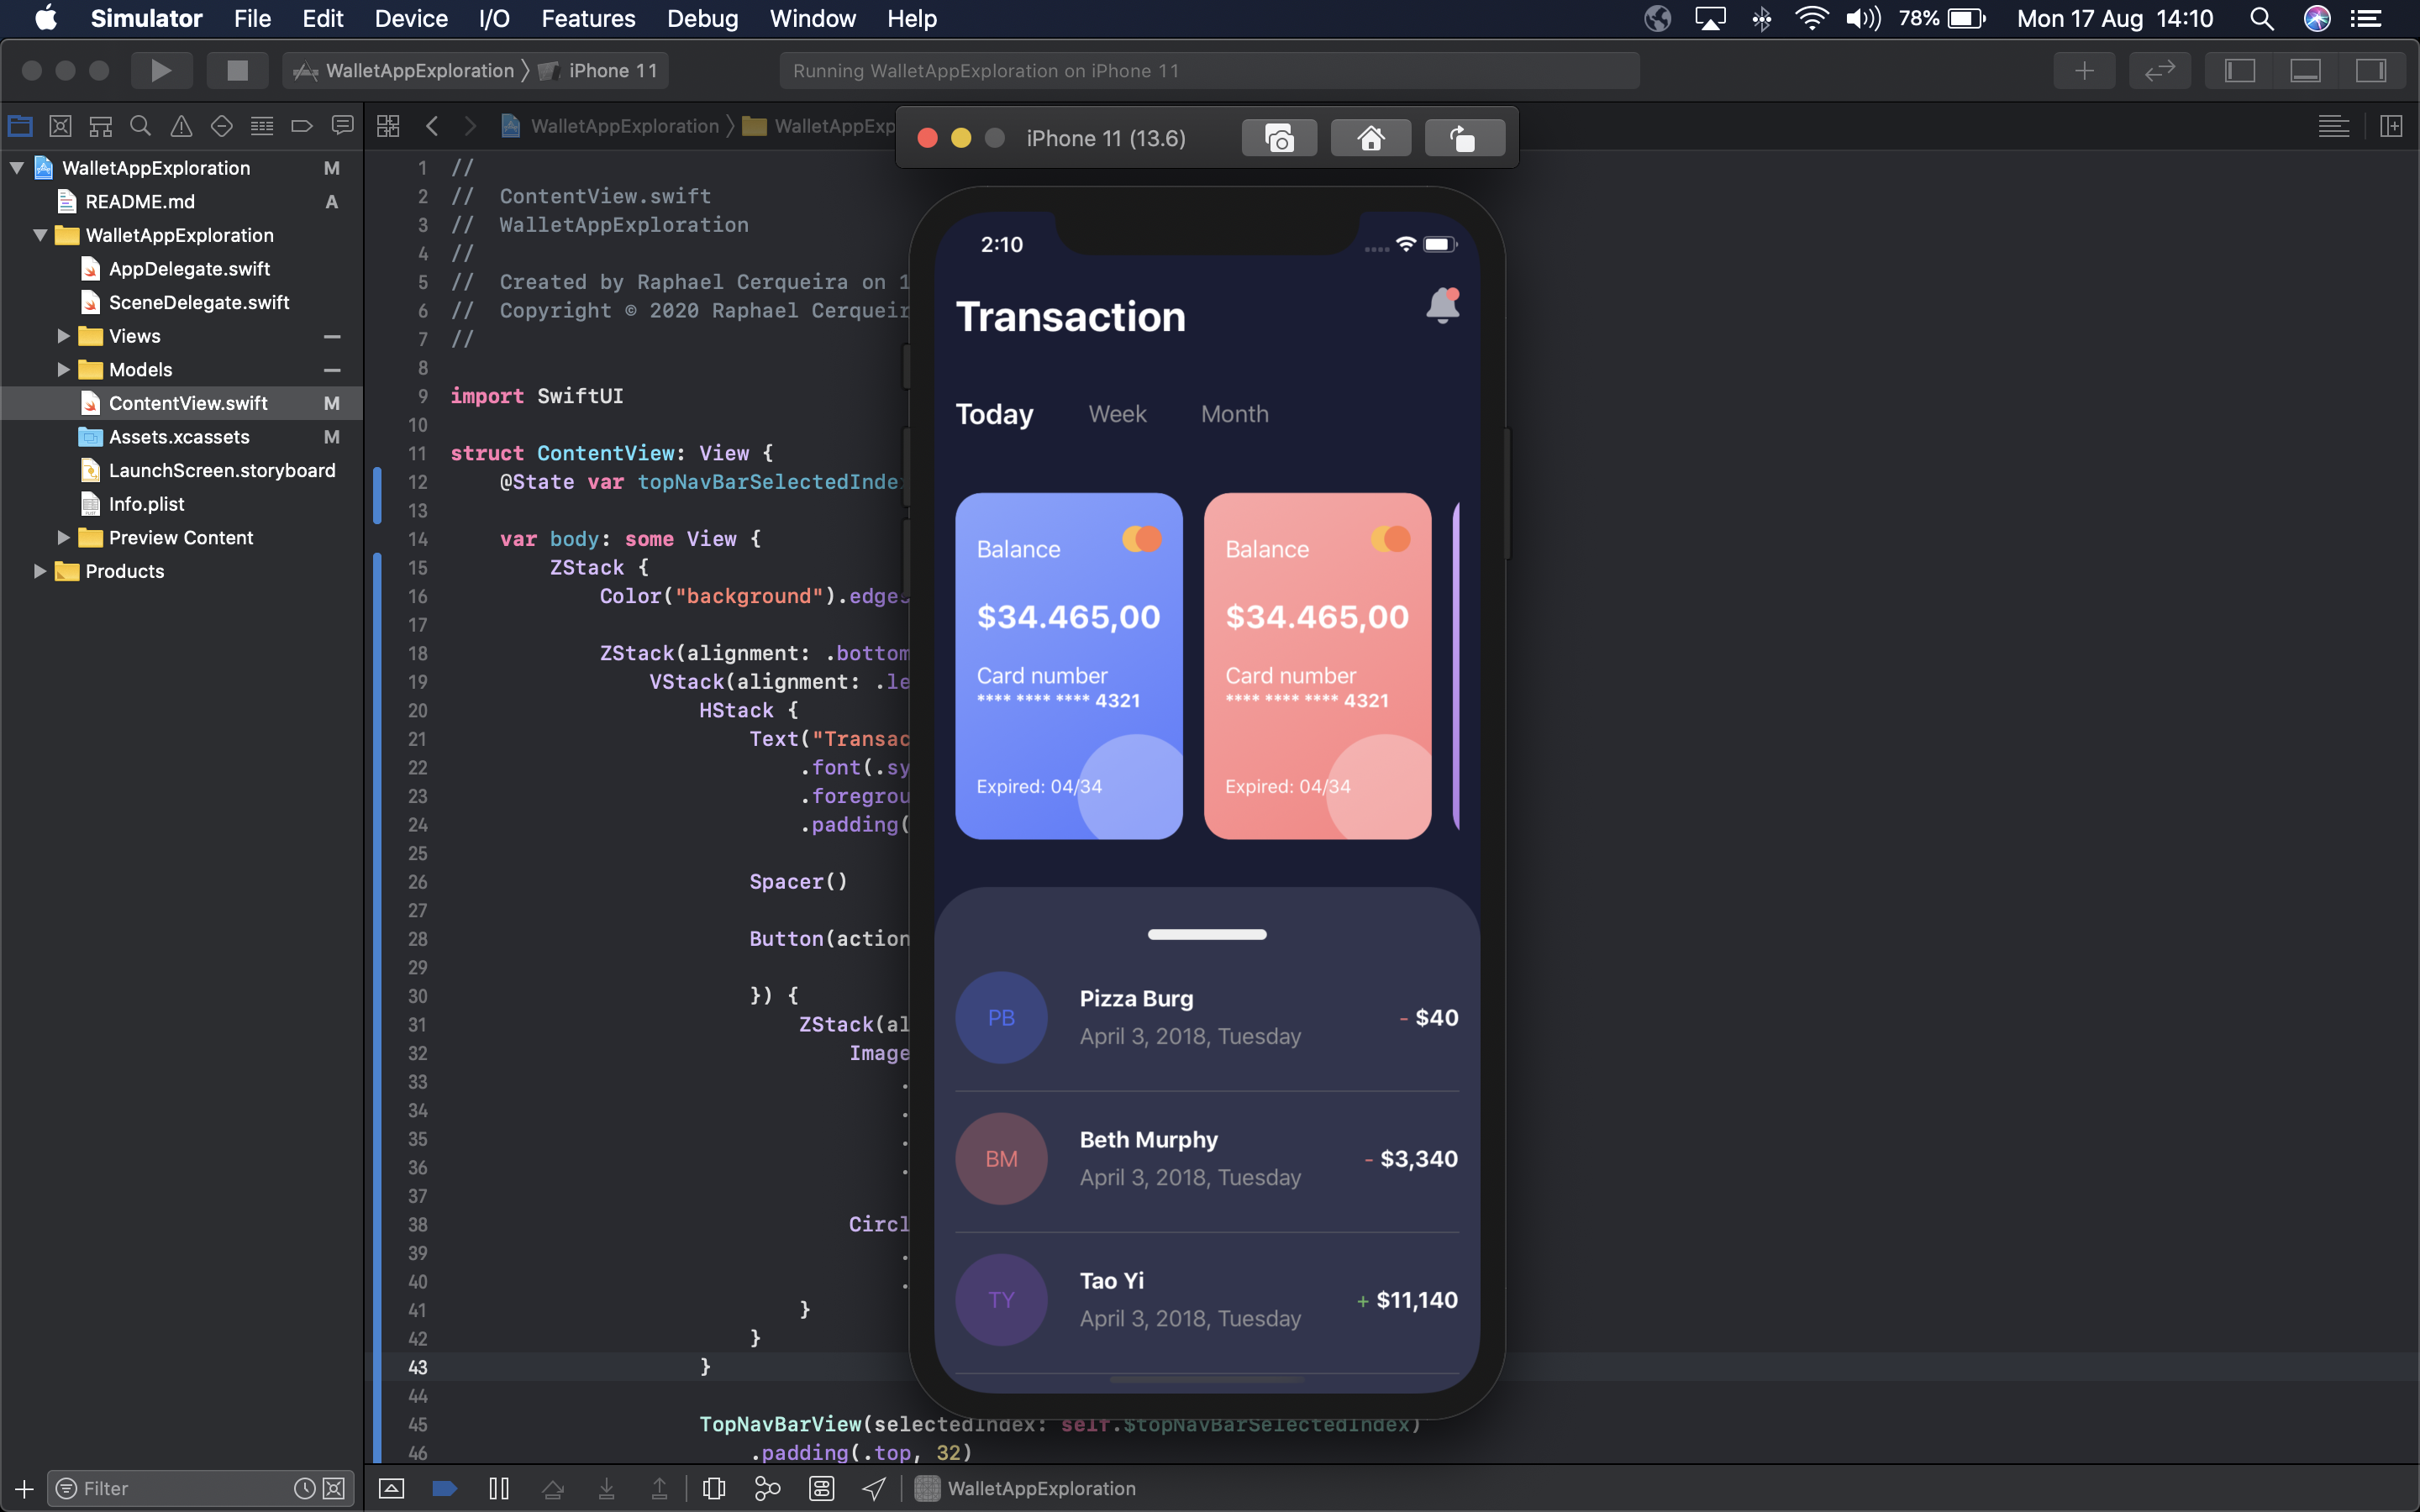Toggle breakpoints activation in debug bar
This screenshot has height=1512, width=2420.
(x=445, y=1488)
